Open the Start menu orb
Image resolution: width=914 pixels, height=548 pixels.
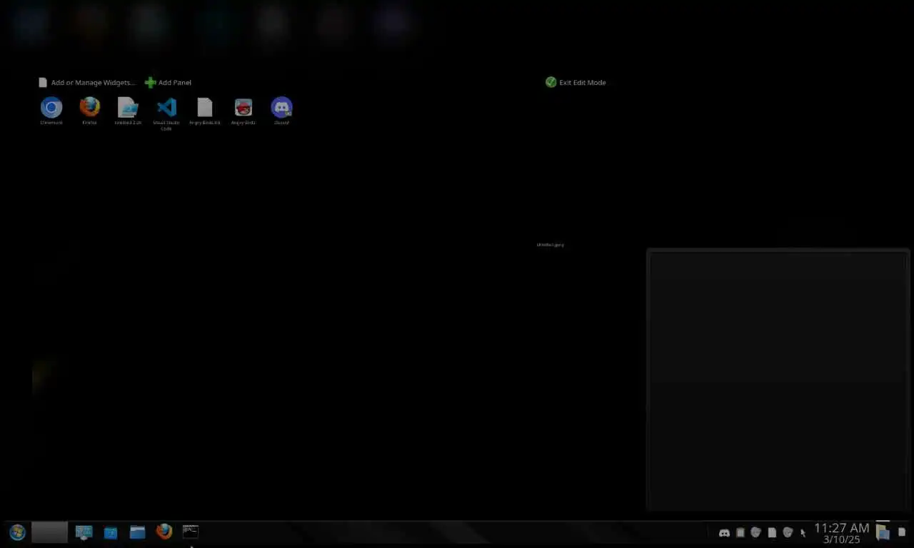click(17, 532)
